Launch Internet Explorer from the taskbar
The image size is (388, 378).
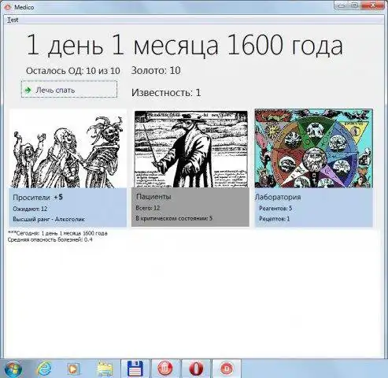coord(44,369)
